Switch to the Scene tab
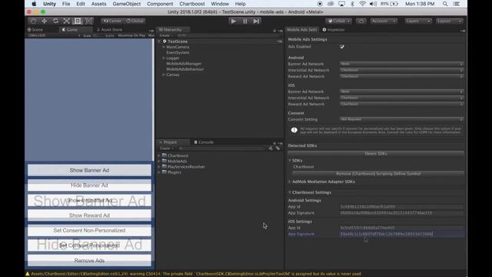Viewport: 492px width, 277px height. 35,29
